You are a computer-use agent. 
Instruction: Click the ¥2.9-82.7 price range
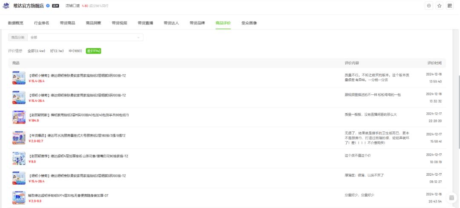tap(36, 141)
